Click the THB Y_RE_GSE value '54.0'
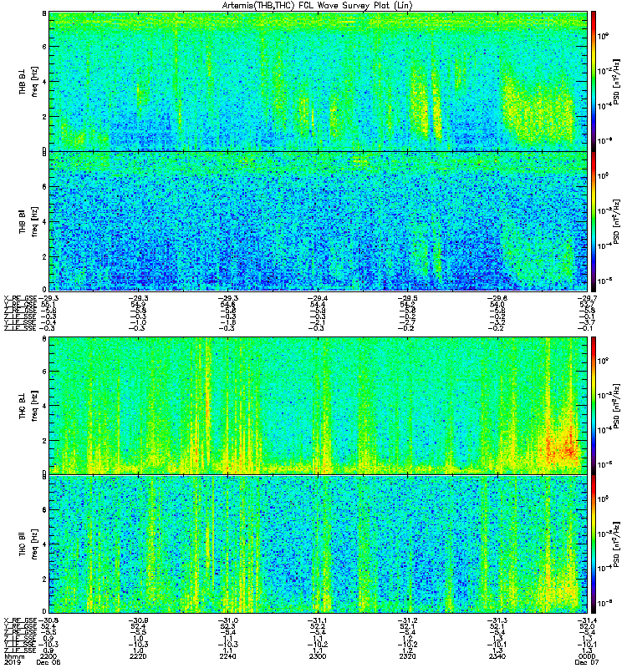 pyautogui.click(x=497, y=304)
